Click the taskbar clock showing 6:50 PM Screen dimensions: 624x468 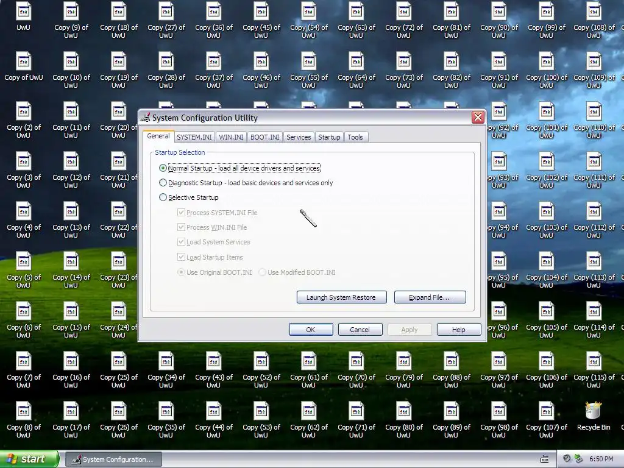tap(601, 459)
